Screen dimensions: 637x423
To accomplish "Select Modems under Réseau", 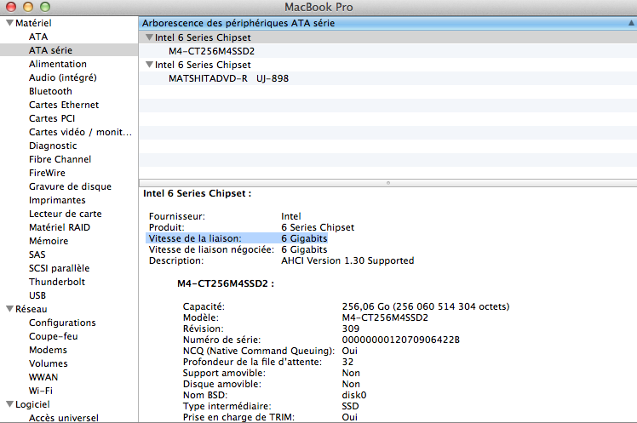I will (48, 350).
